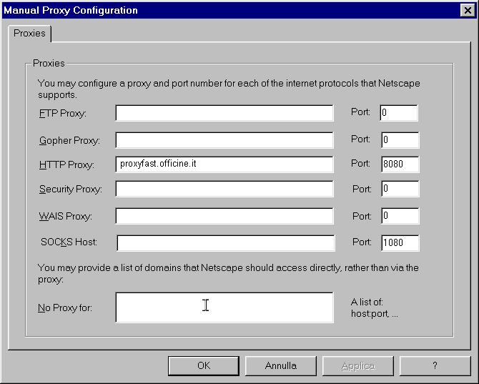Click inside the No Proxy for box
Viewport: 479px width, 384px height.
(x=224, y=307)
